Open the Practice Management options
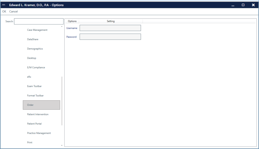The height and width of the screenshot is (149, 259). pos(39,133)
